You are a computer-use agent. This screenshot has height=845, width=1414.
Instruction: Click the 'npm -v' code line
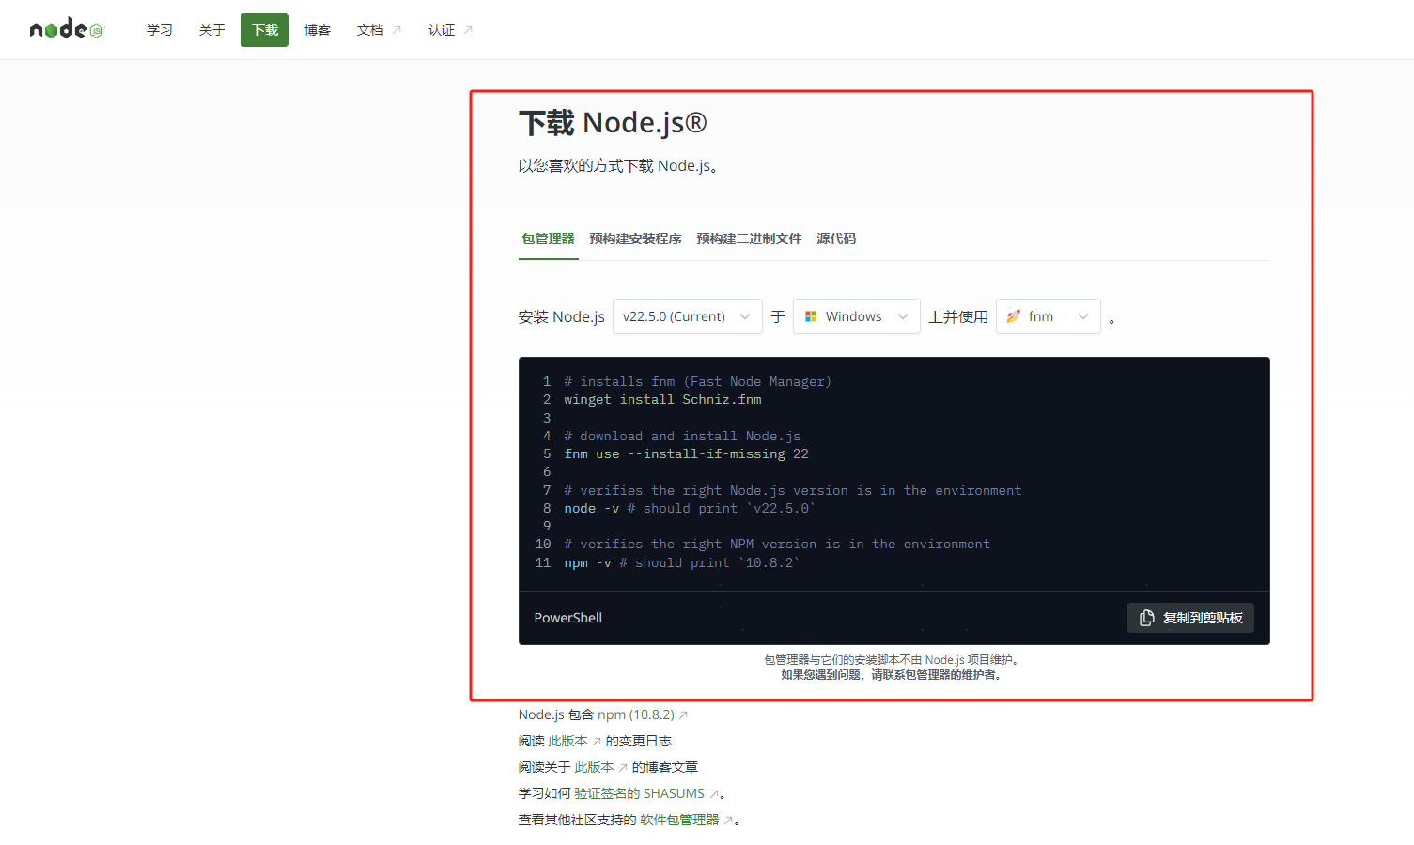tap(682, 562)
